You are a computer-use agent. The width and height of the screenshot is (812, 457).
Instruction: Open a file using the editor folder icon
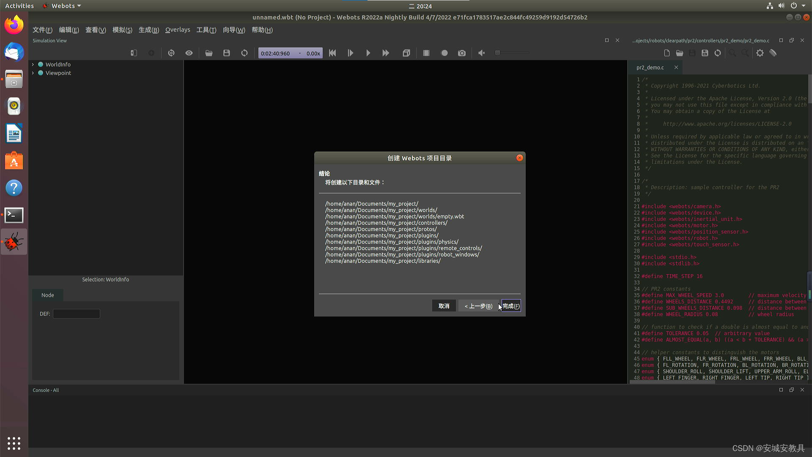coord(680,53)
